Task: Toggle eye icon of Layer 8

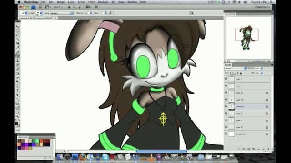Action: click(226, 120)
